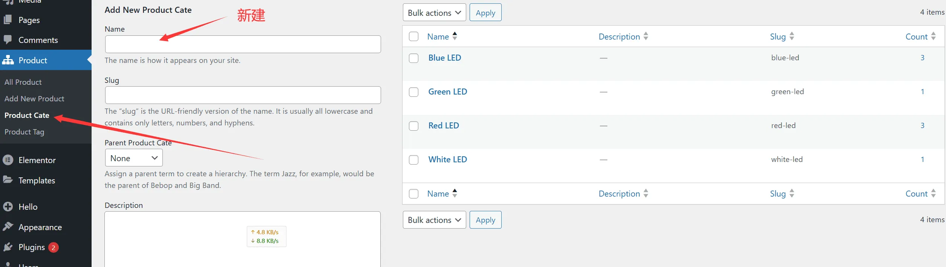Viewport: 946px width, 267px height.
Task: Click the Product sitemap icon
Action: click(8, 60)
